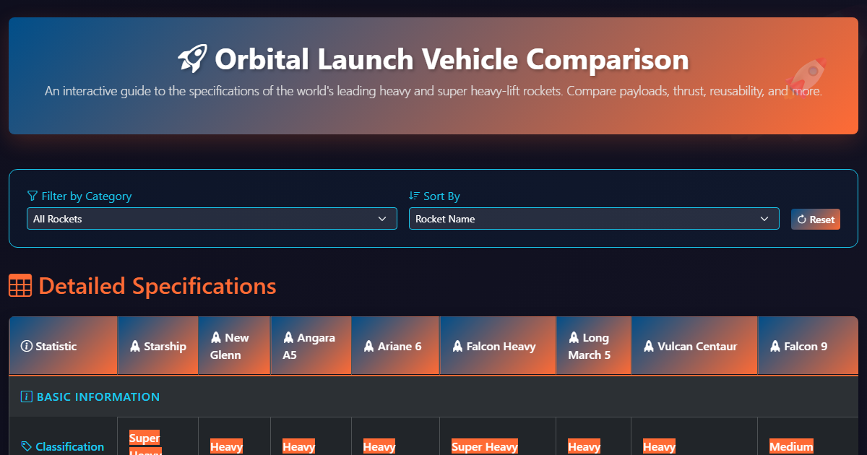Click the Reset button
The height and width of the screenshot is (455, 867).
coord(816,220)
